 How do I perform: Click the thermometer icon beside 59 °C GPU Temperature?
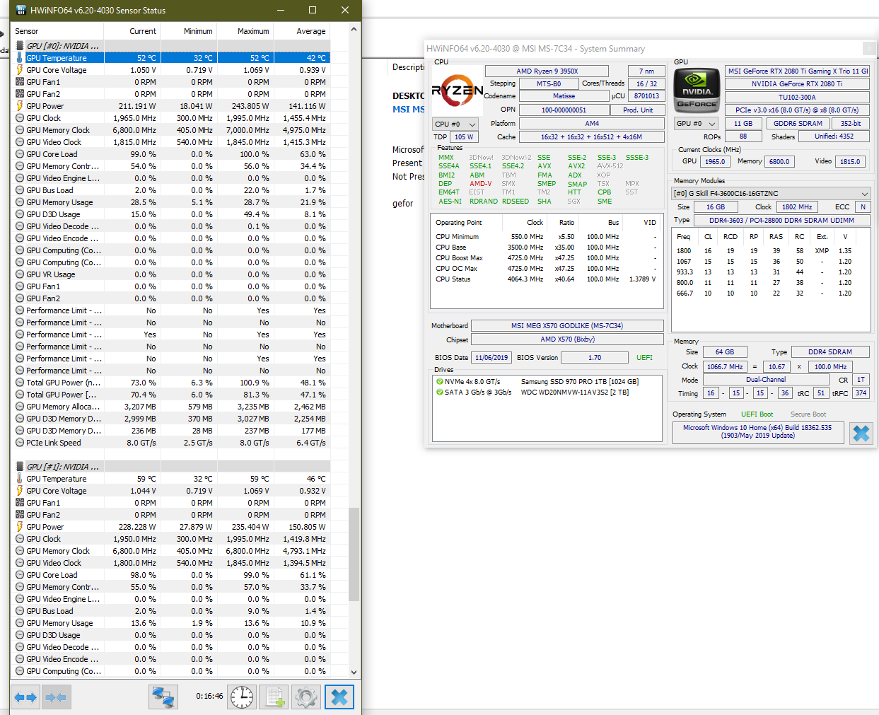(20, 479)
